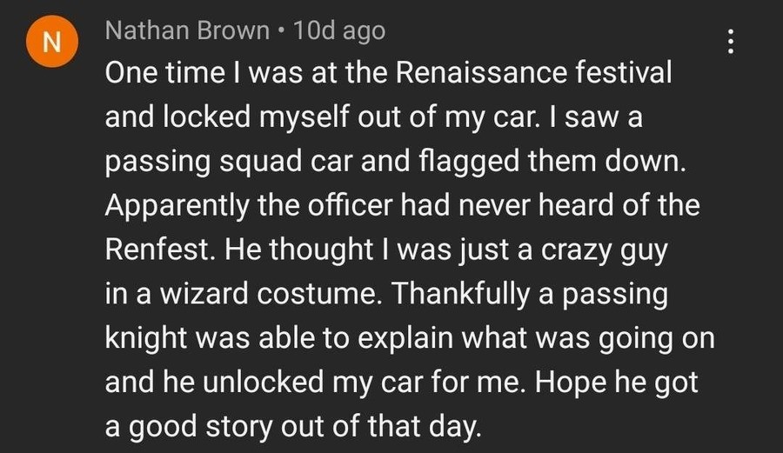The height and width of the screenshot is (453, 783).
Task: Click the orange N profile avatar
Action: [x=50, y=43]
